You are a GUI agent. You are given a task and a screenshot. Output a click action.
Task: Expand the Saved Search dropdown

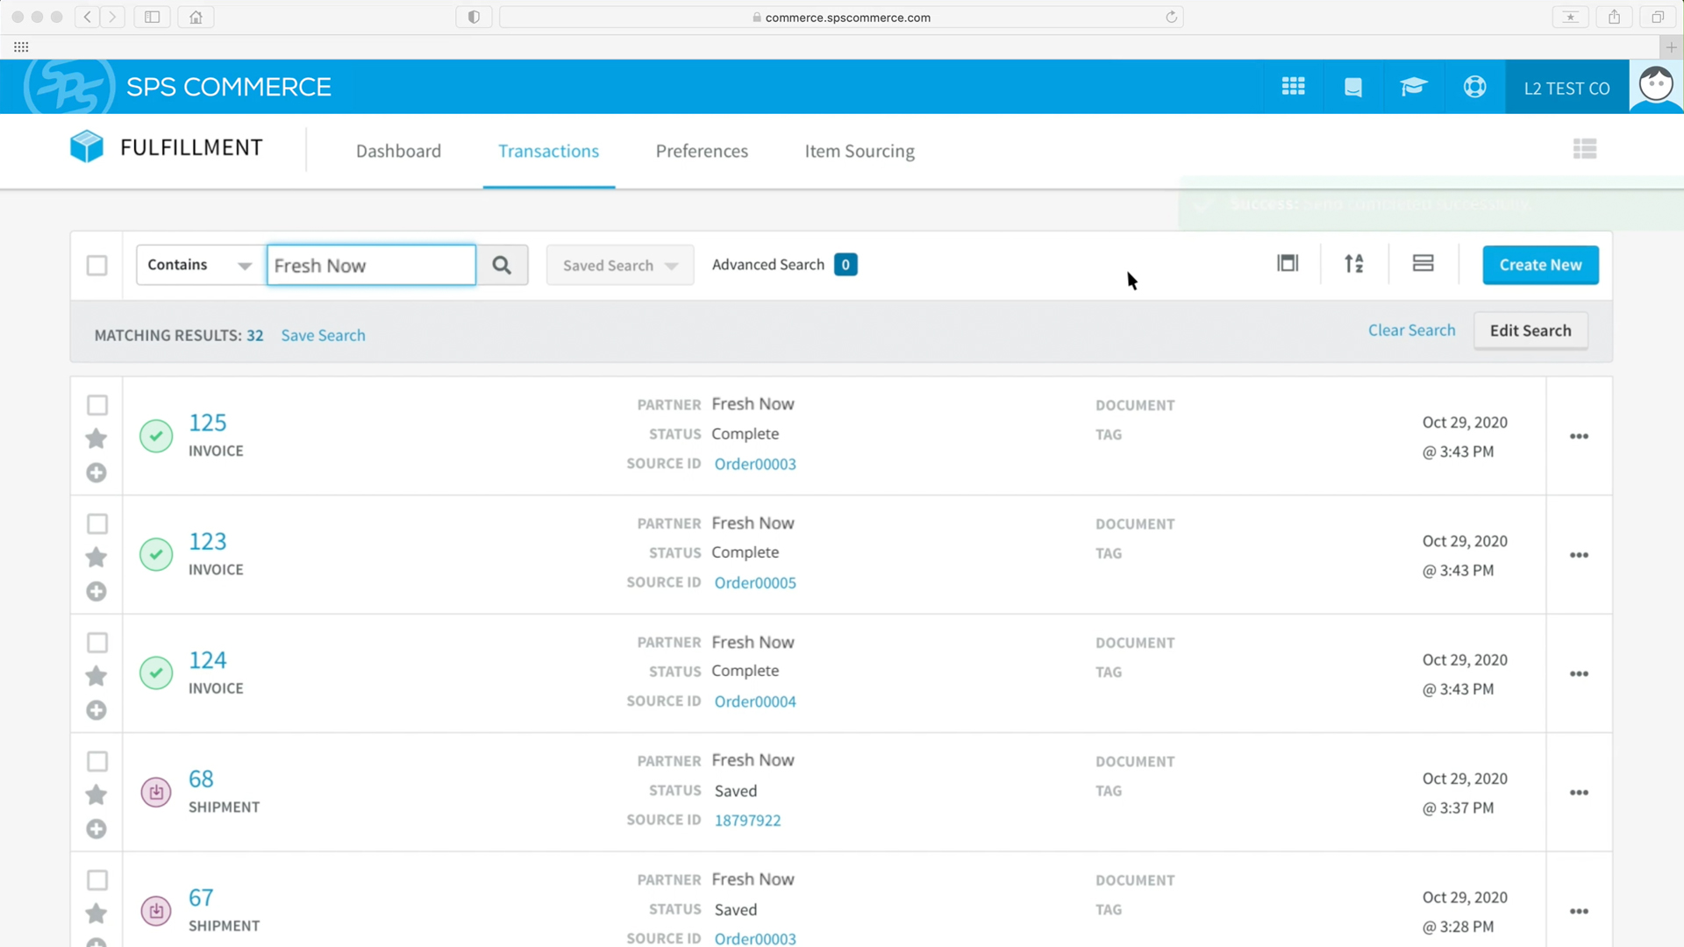(619, 266)
